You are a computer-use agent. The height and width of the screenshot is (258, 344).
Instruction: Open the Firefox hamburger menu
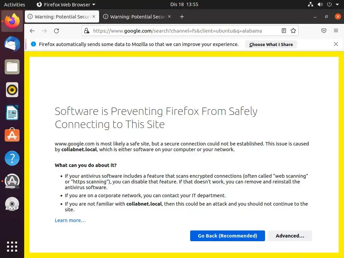pos(336,31)
